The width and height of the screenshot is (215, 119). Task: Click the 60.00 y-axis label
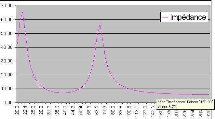pyautogui.click(x=7, y=19)
